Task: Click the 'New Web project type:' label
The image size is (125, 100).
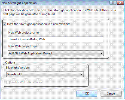Action: coord(23,46)
